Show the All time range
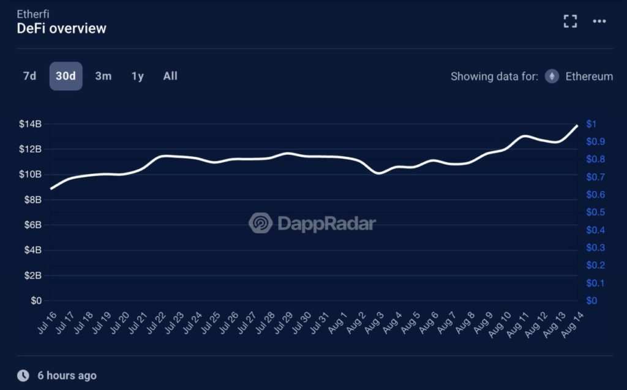 [170, 76]
